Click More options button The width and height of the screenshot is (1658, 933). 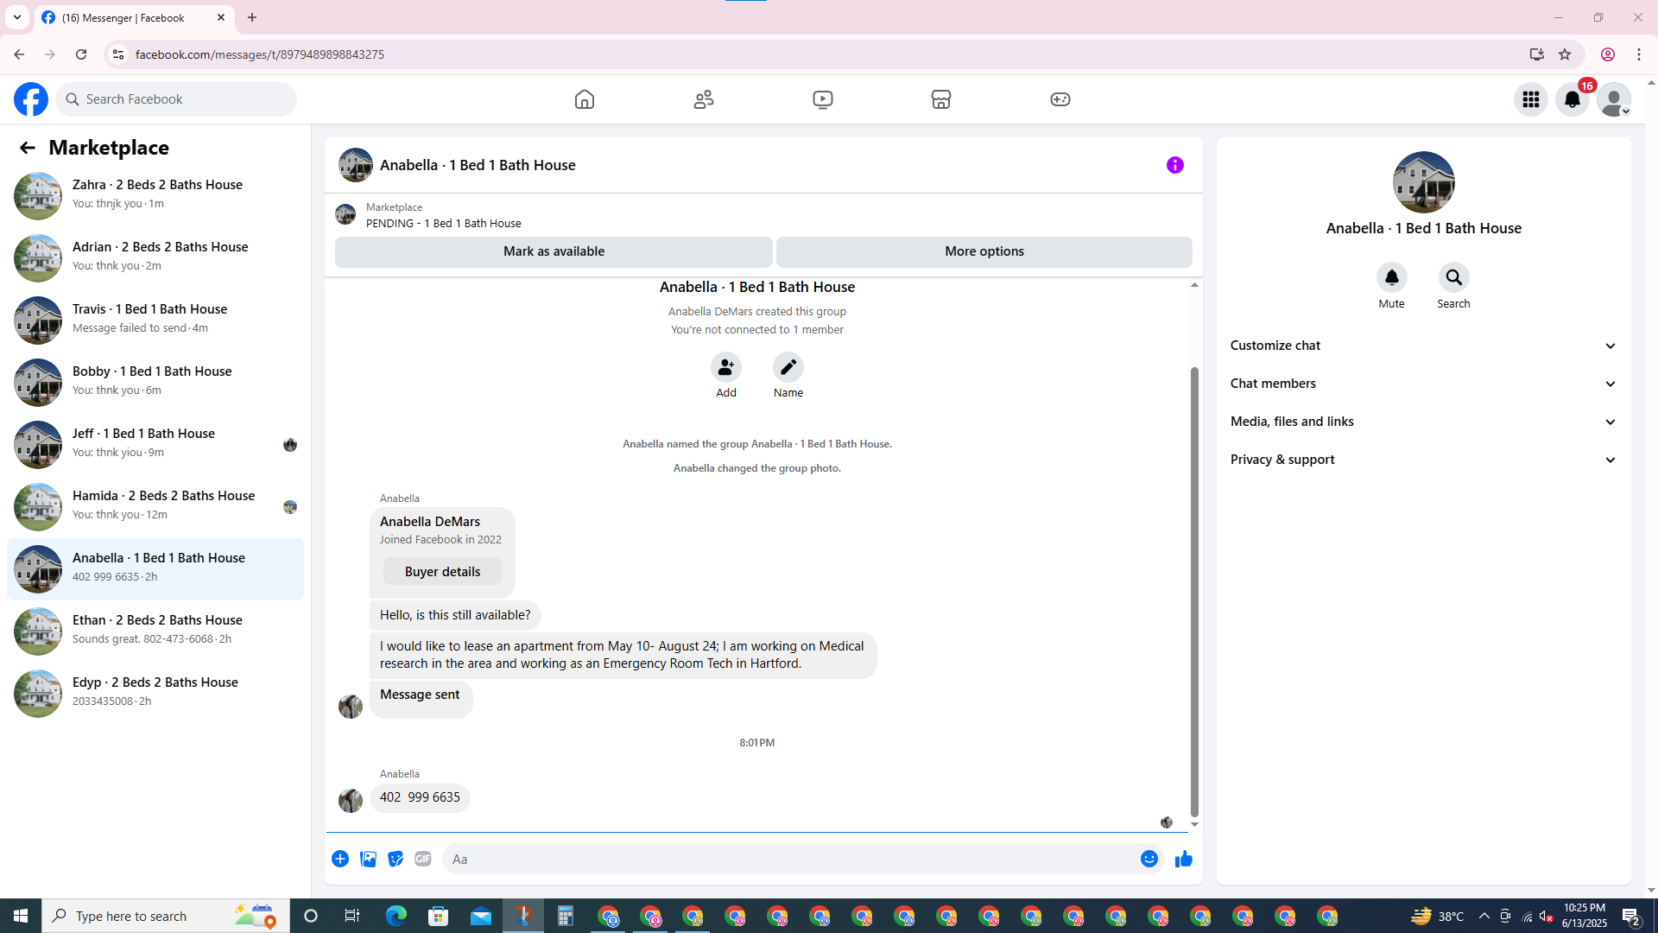tap(984, 251)
